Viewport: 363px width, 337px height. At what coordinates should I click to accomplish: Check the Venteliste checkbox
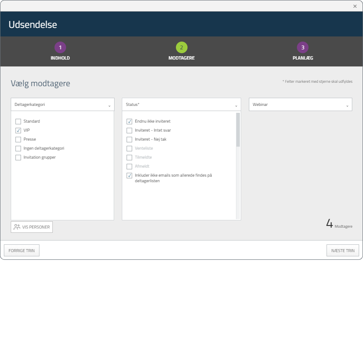(130, 148)
